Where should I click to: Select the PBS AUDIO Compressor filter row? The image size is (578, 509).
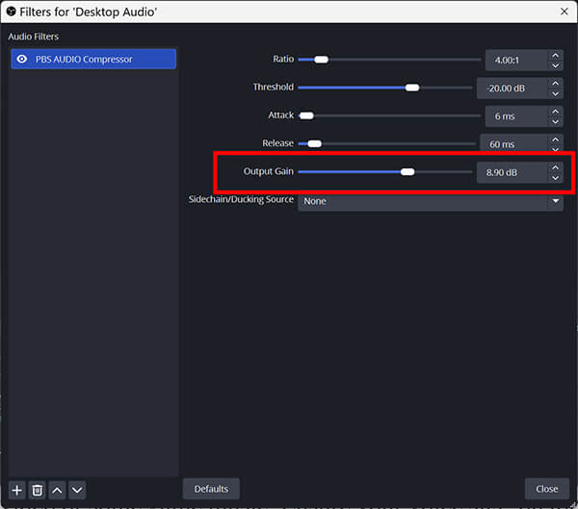pos(93,59)
